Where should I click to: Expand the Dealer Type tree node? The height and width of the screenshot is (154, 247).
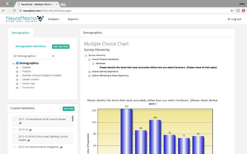tap(17, 84)
